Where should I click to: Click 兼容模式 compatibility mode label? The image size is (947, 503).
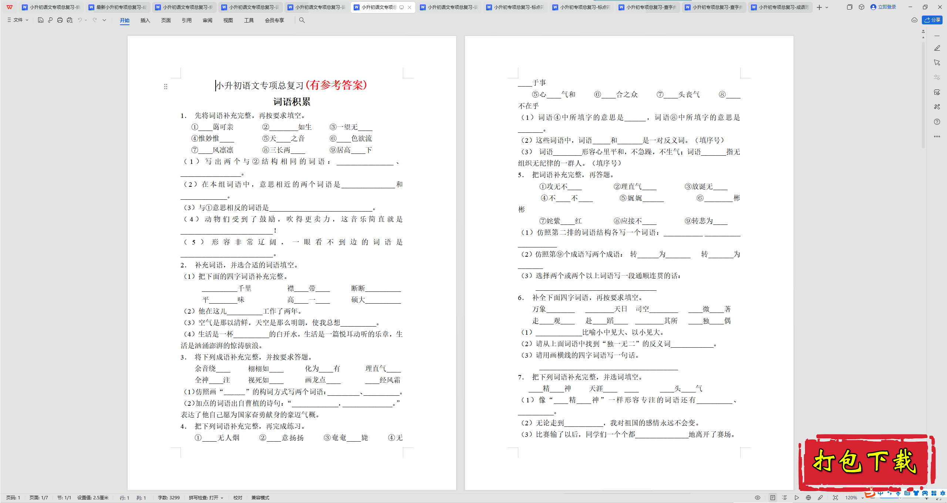(x=260, y=498)
